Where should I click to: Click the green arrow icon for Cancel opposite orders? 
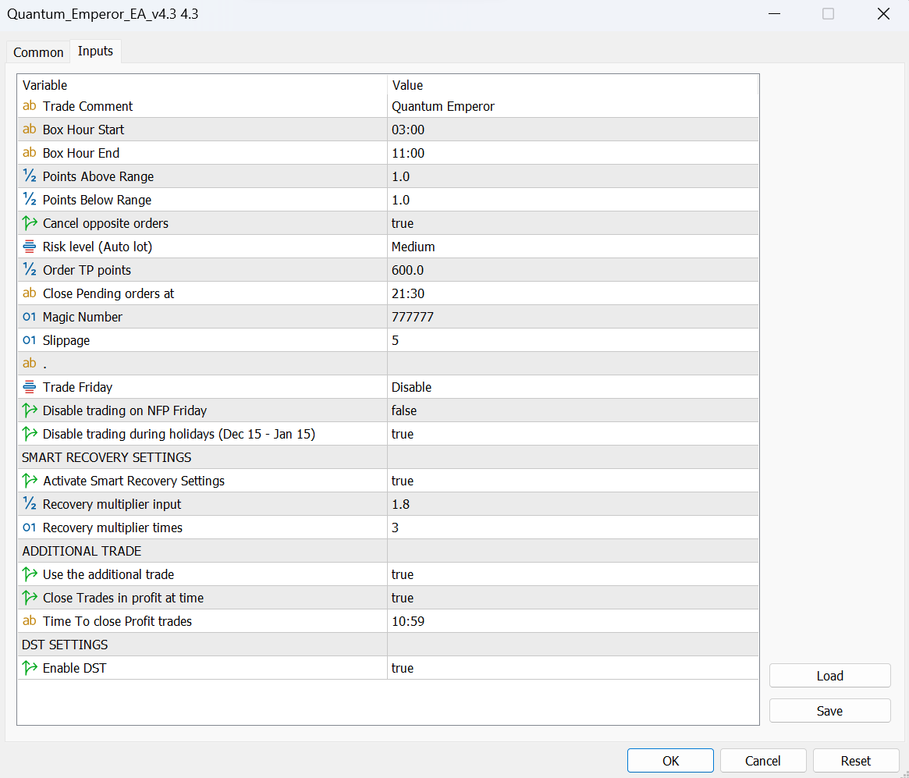click(x=29, y=223)
